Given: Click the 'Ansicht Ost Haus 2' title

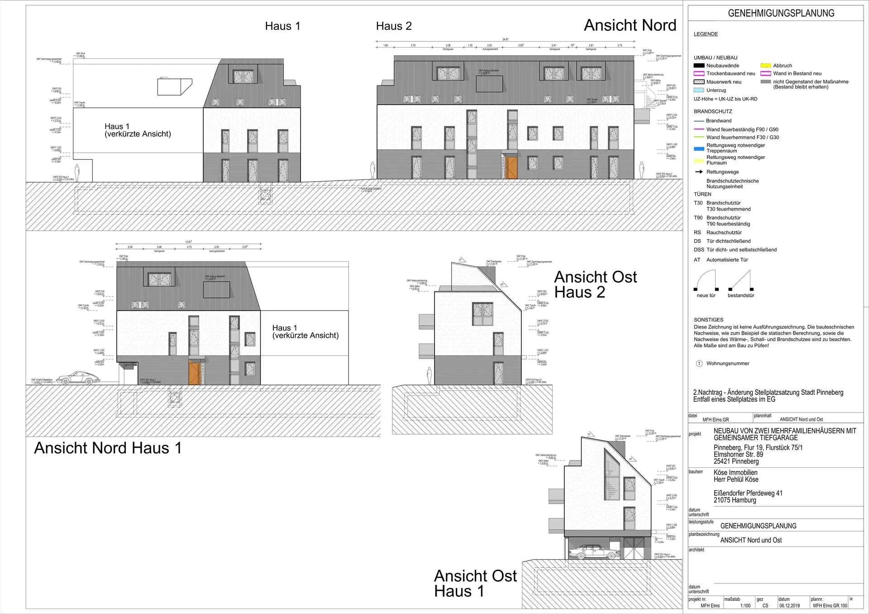Looking at the screenshot, I should (595, 284).
